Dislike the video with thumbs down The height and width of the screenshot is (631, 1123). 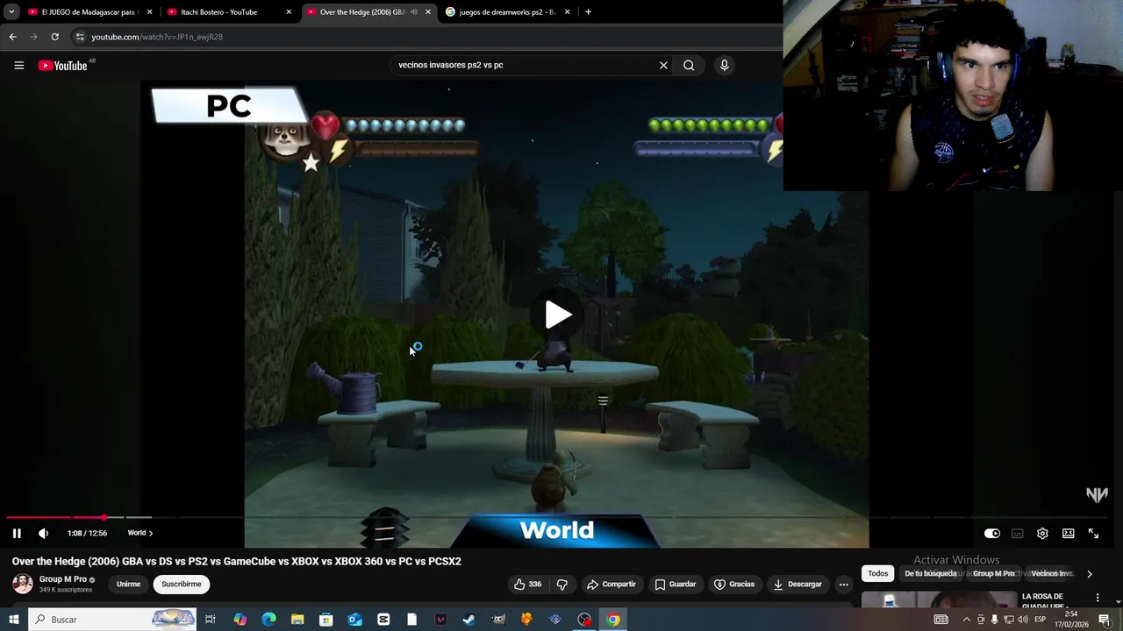click(x=561, y=584)
